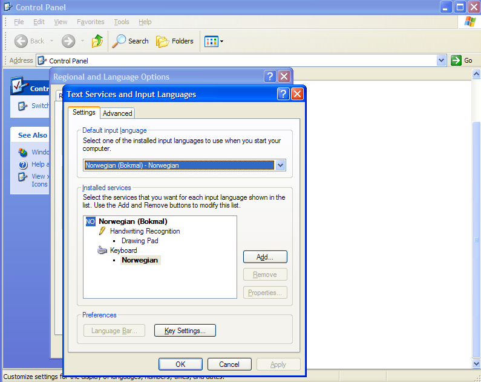Expand the Default input language dropdown
Image resolution: width=481 pixels, height=382 pixels.
click(281, 165)
